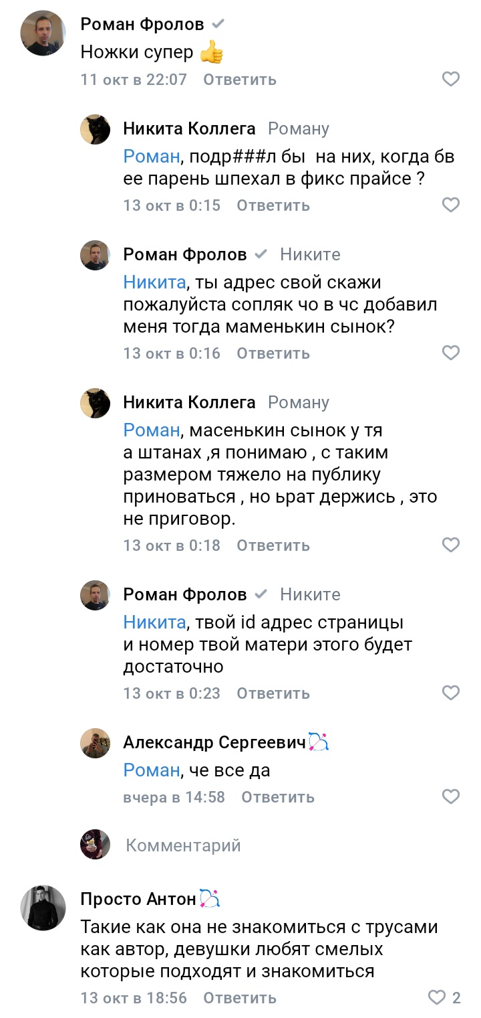Viewport: 481px width, 1018px height.
Task: Tap heart on Никита Коллега's 0:18 reply
Action: [451, 545]
